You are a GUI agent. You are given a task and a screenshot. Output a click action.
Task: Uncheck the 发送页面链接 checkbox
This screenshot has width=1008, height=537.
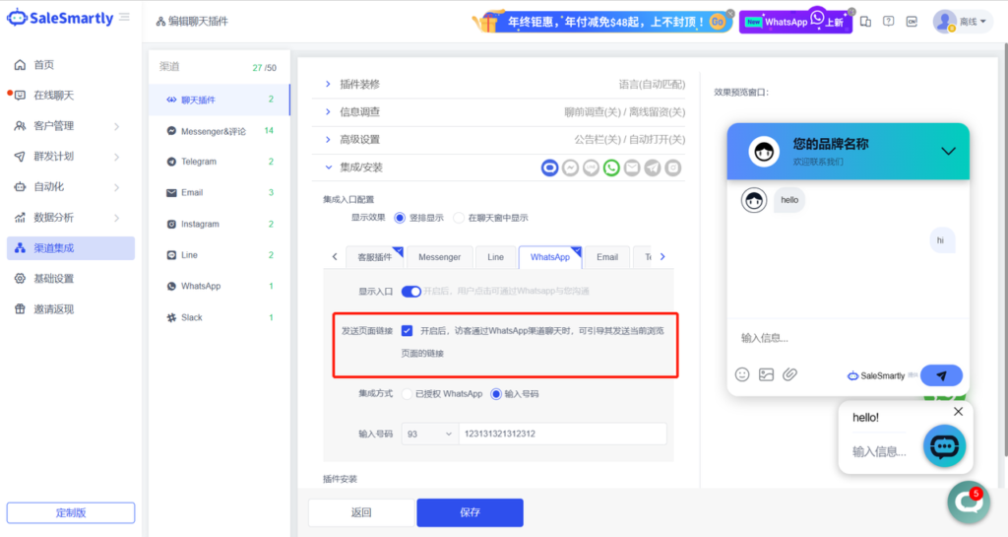[407, 331]
